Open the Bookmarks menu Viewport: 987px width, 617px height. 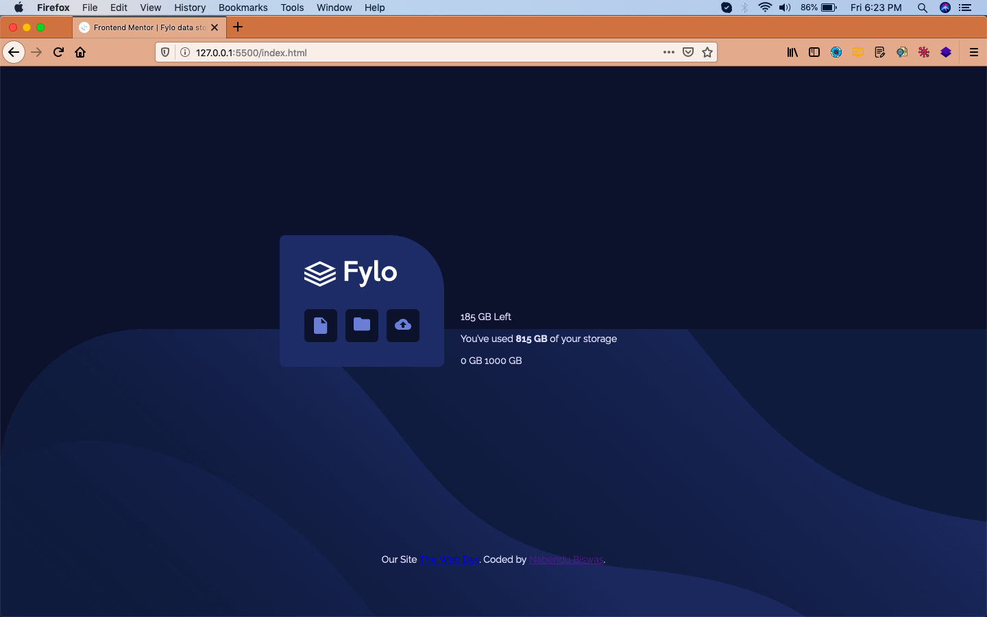(x=243, y=8)
